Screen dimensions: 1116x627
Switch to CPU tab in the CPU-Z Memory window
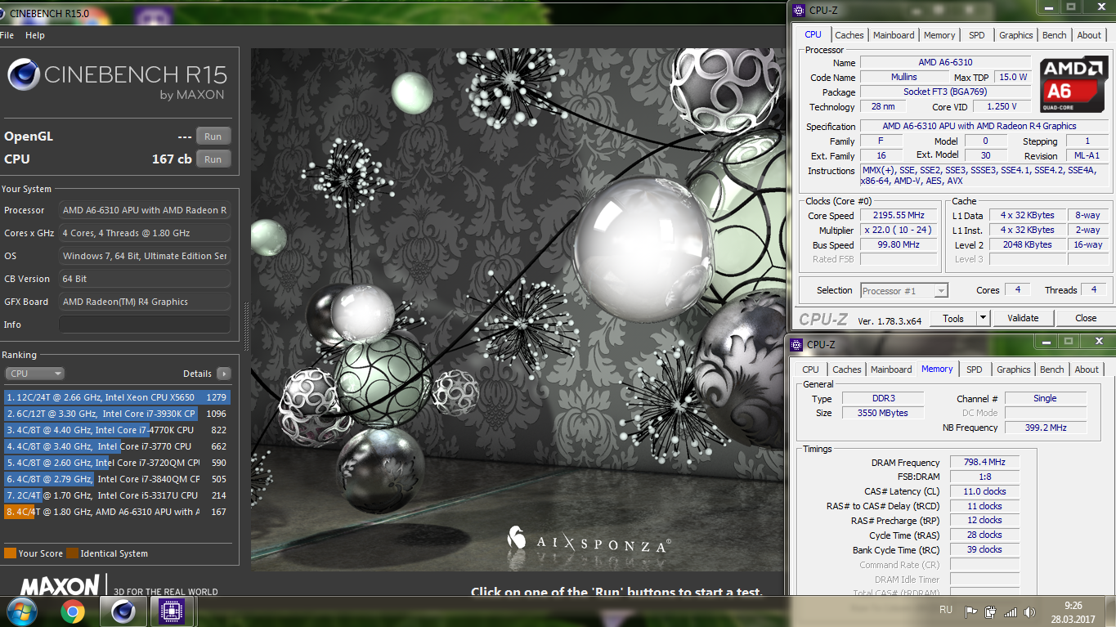point(810,369)
